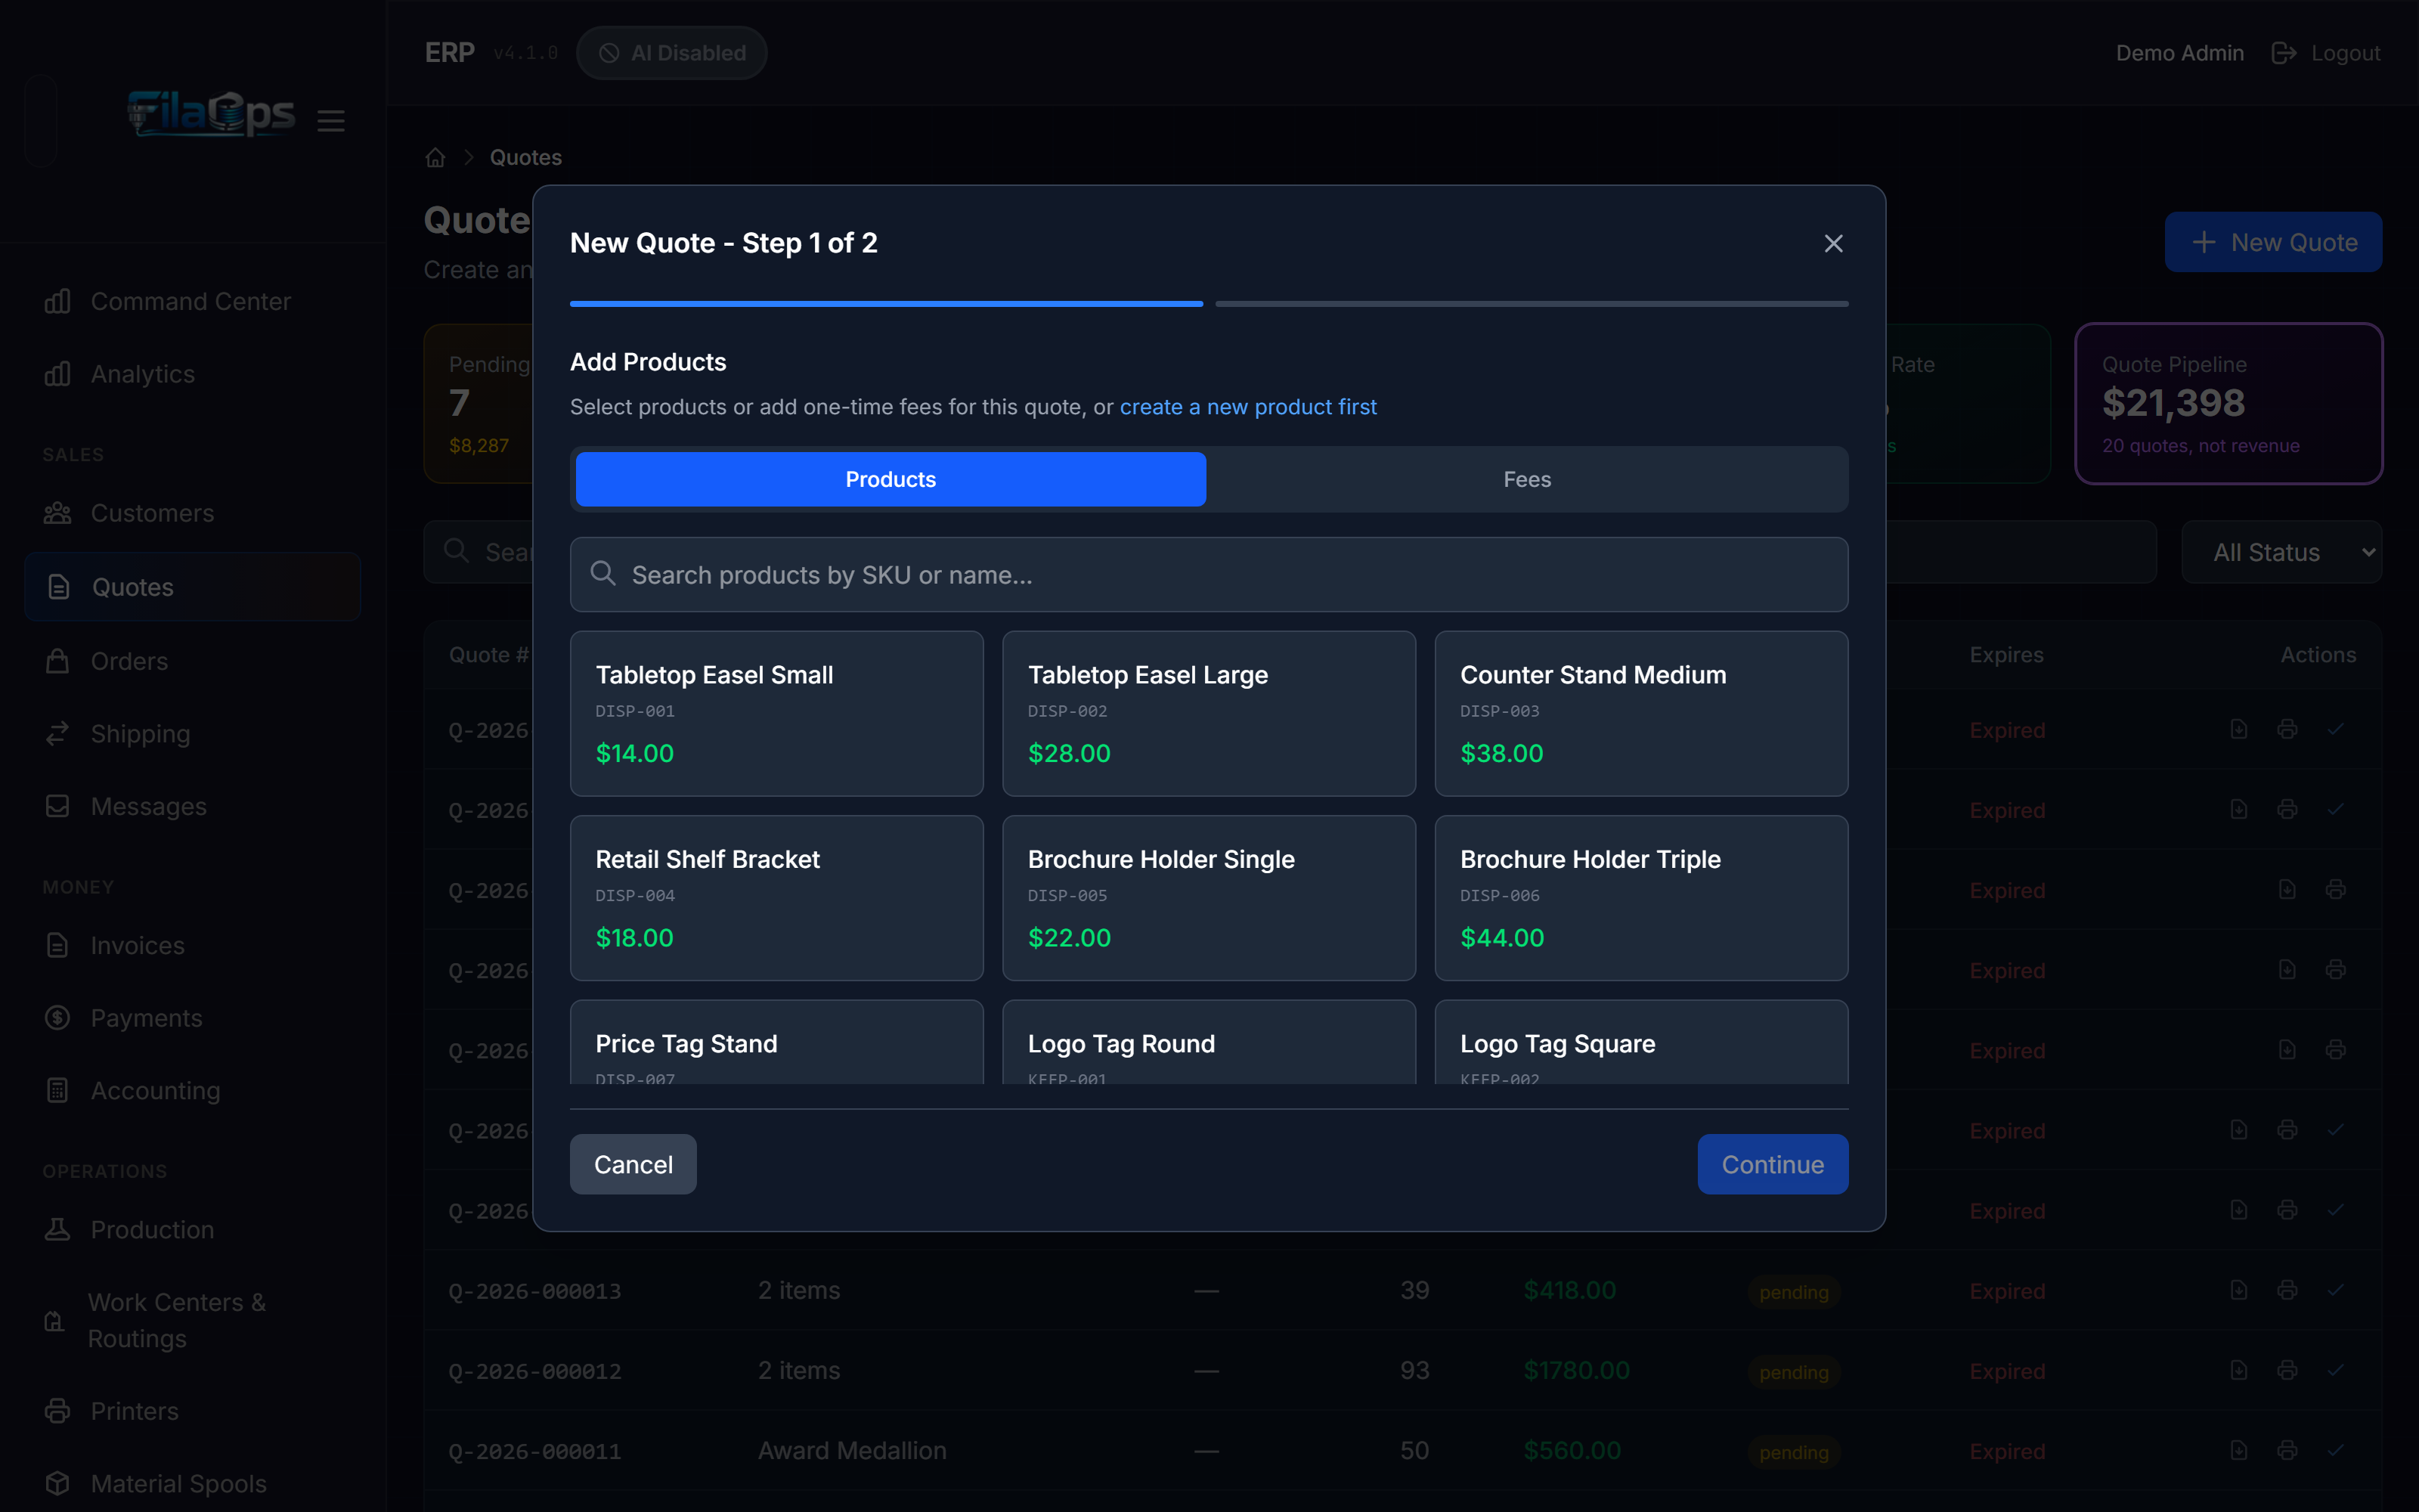
Task: Select Logo Tag Round product card
Action: (x=1209, y=1042)
